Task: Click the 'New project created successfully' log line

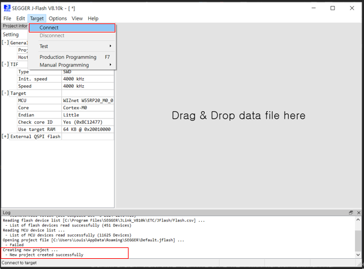Action: (46, 255)
